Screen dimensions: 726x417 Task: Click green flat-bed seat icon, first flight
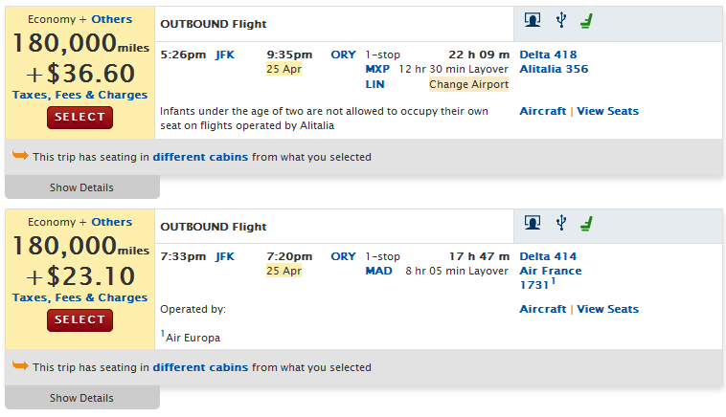[x=586, y=21]
